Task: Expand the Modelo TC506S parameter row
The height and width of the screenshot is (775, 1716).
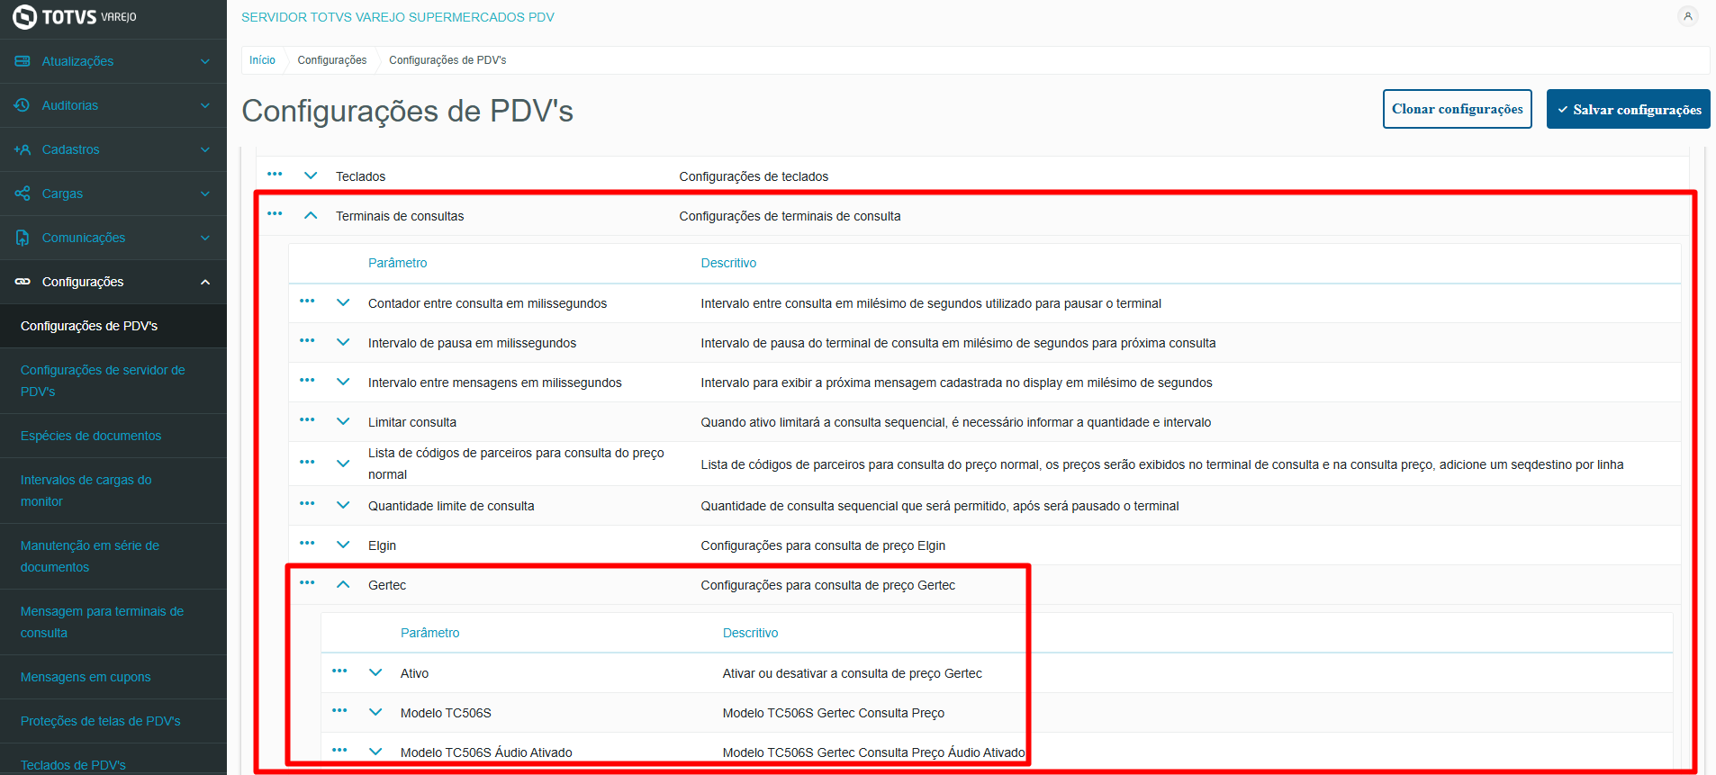Action: click(x=375, y=712)
